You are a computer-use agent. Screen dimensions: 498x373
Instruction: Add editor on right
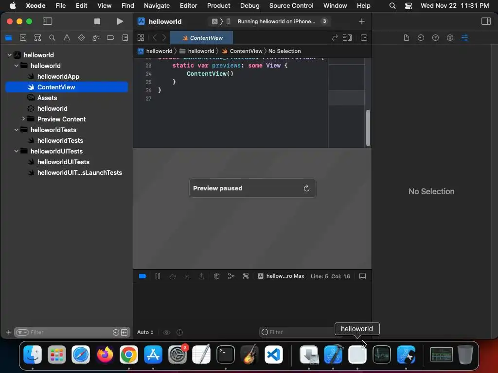coord(364,38)
